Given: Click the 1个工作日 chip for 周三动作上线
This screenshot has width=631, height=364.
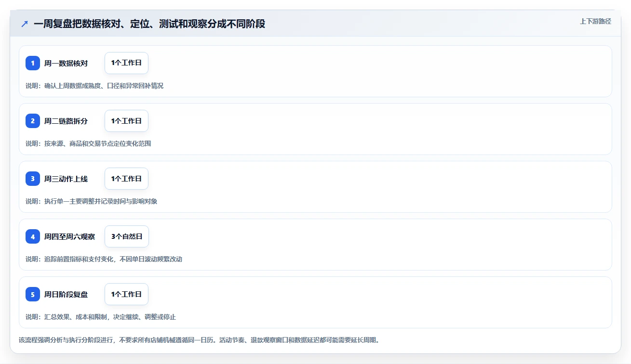Looking at the screenshot, I should 126,179.
